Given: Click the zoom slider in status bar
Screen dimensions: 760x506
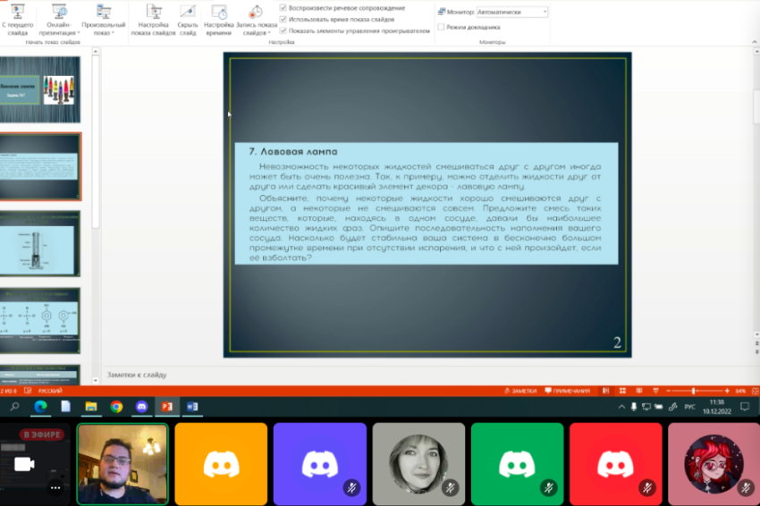Looking at the screenshot, I should (x=695, y=391).
